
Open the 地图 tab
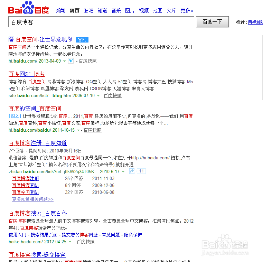click(158, 11)
